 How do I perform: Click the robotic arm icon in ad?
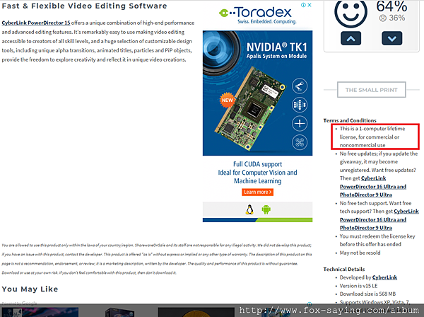pyautogui.click(x=300, y=86)
